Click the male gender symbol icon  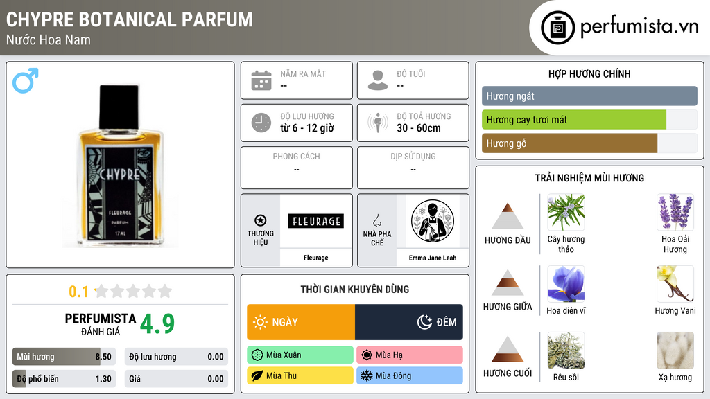pyautogui.click(x=26, y=80)
